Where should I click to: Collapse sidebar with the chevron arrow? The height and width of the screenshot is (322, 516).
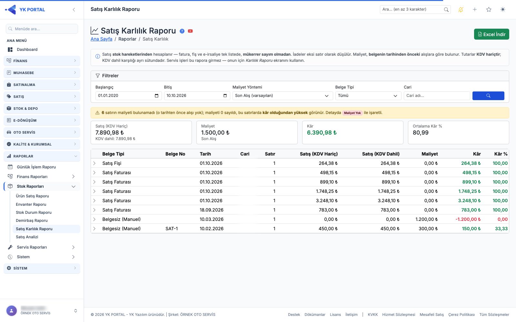(74, 10)
